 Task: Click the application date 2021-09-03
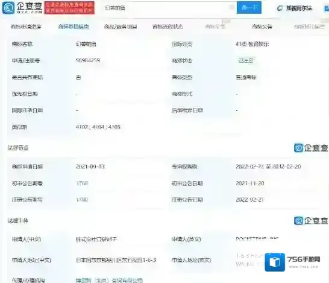90,167
